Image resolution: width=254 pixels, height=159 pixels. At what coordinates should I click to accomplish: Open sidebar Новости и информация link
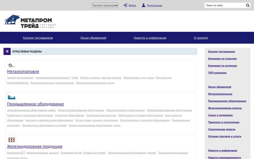pos(223,151)
